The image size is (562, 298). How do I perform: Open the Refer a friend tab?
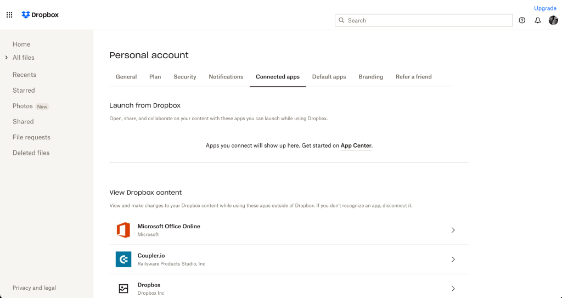pyautogui.click(x=414, y=77)
